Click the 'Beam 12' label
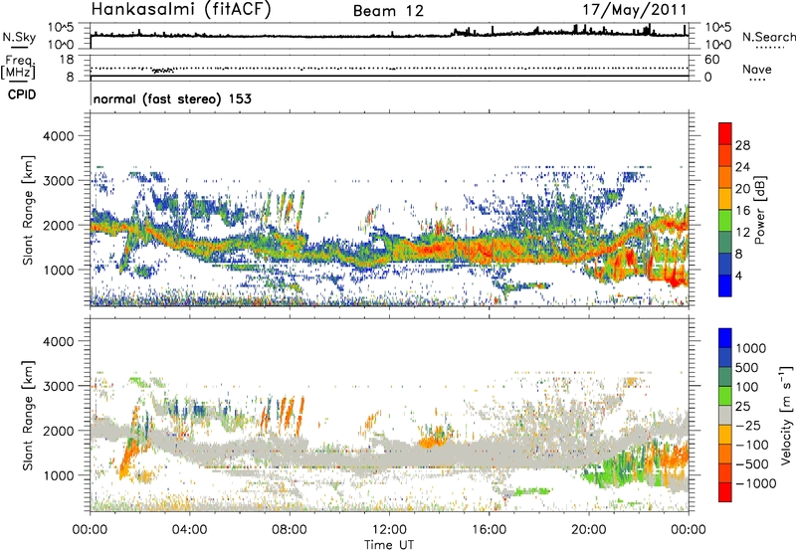The image size is (796, 551). [388, 11]
